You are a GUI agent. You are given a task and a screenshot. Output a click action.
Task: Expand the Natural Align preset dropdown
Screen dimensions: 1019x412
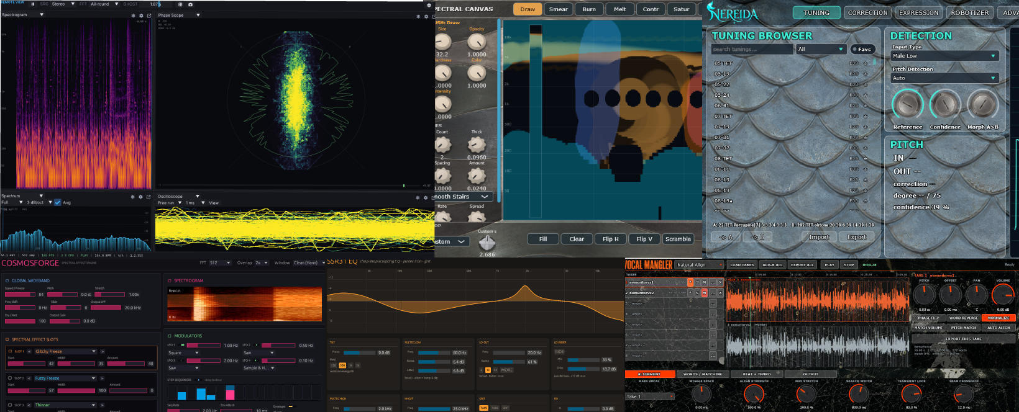(x=699, y=265)
